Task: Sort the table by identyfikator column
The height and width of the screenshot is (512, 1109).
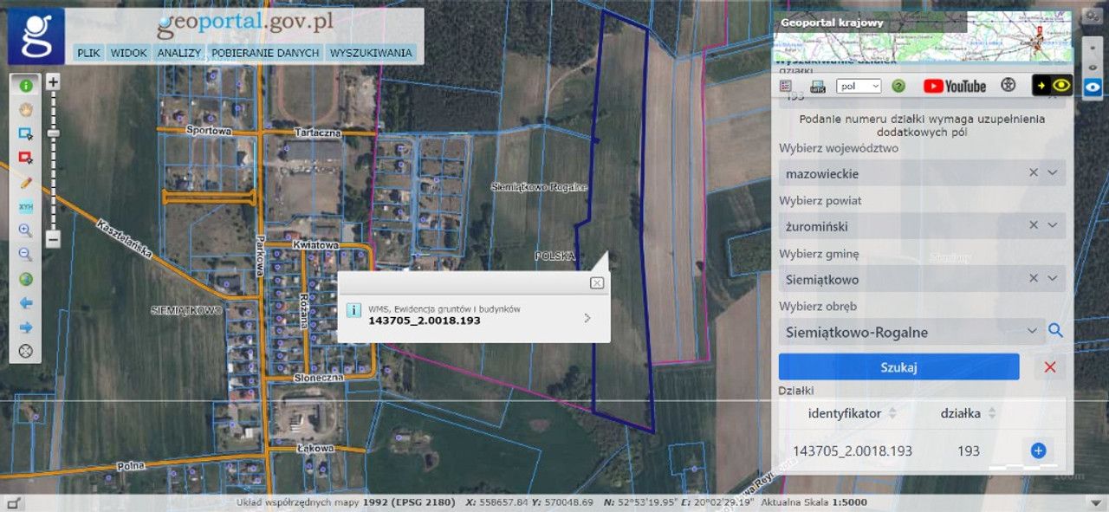Action: [x=892, y=414]
